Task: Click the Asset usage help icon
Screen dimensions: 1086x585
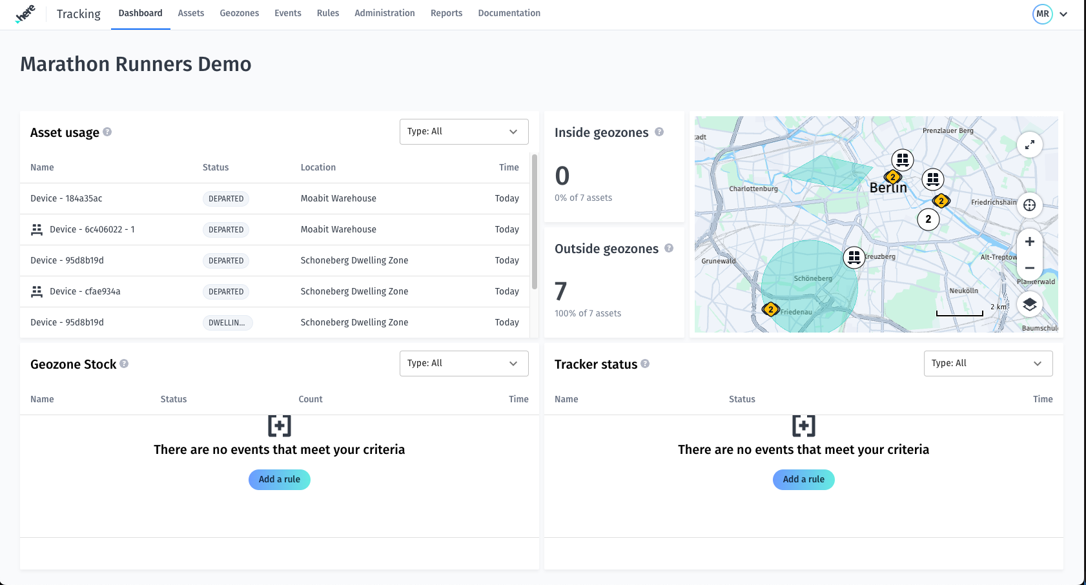Action: click(x=107, y=132)
